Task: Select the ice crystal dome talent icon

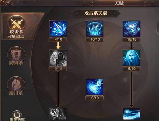Action: tap(95, 28)
